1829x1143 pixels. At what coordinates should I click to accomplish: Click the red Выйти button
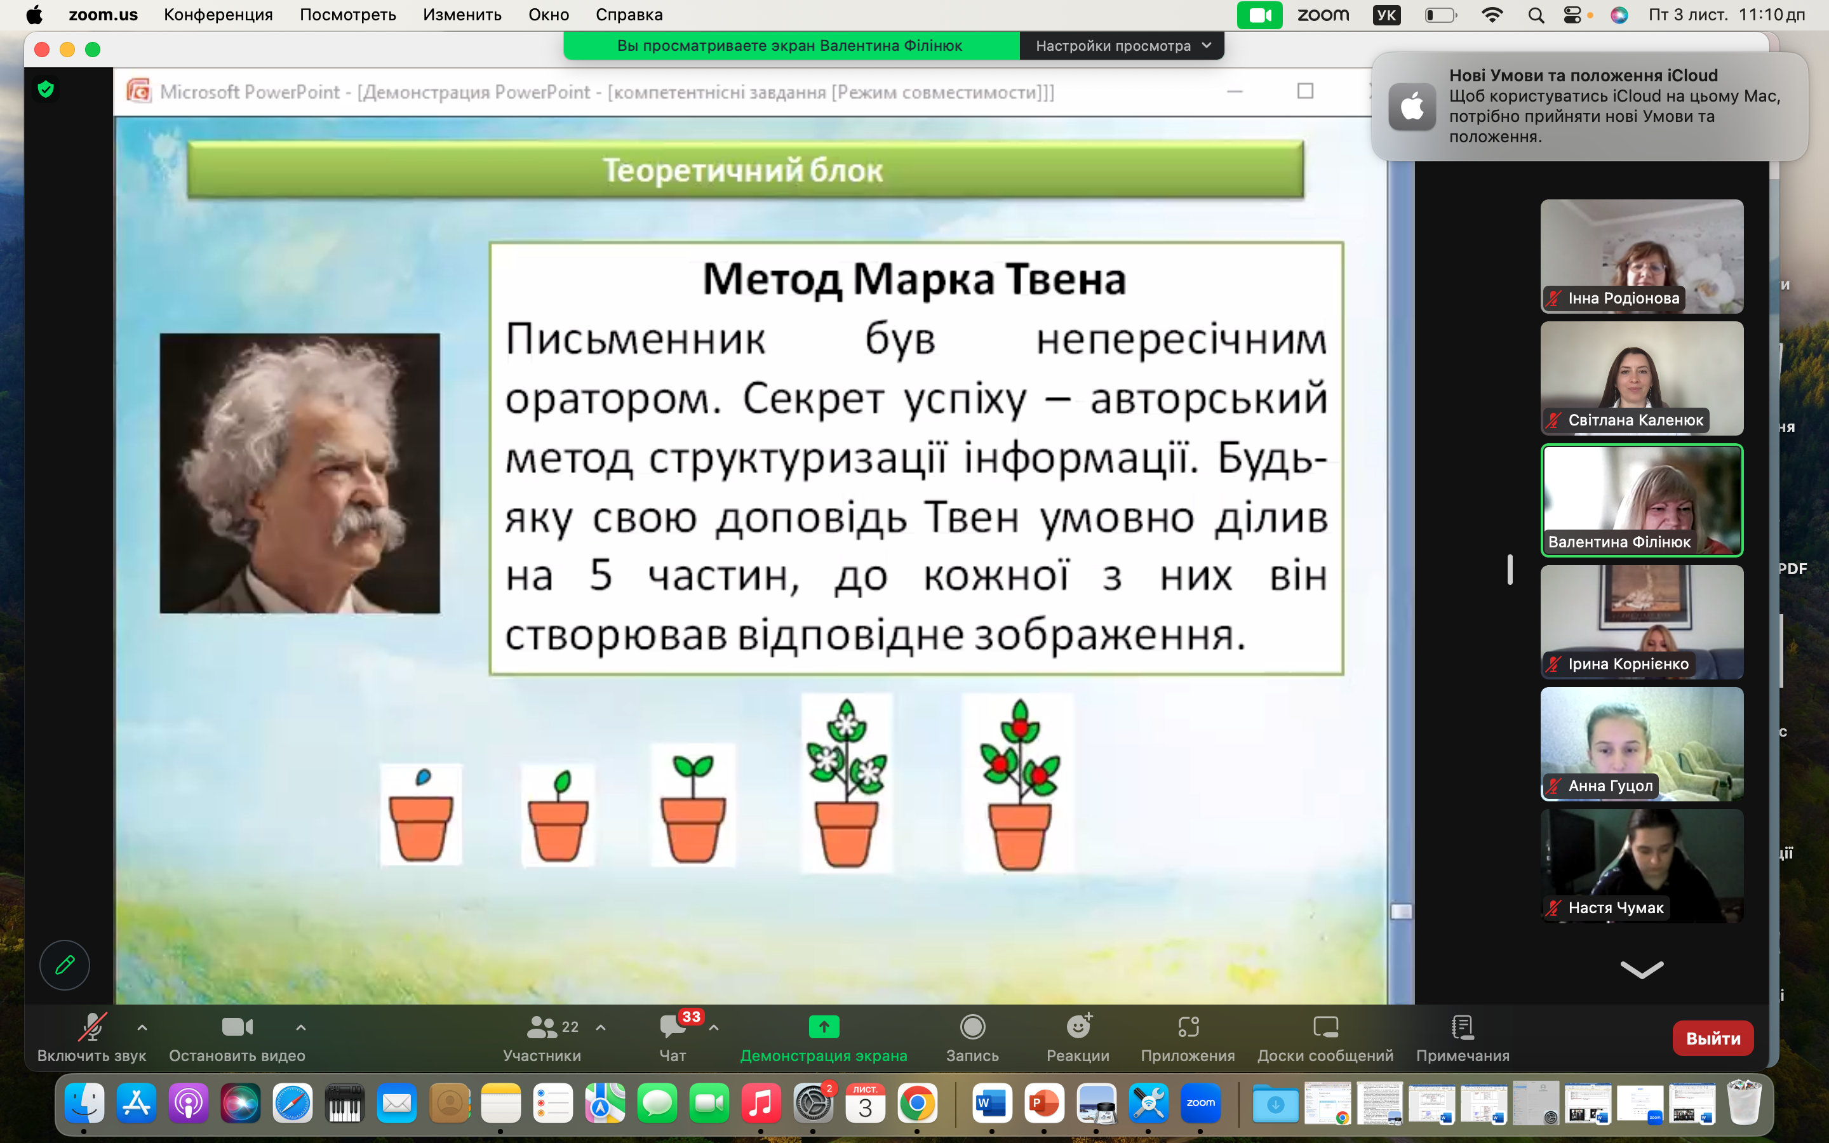point(1713,1038)
